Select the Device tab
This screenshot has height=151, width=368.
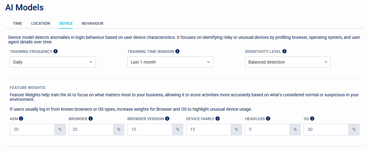(66, 24)
